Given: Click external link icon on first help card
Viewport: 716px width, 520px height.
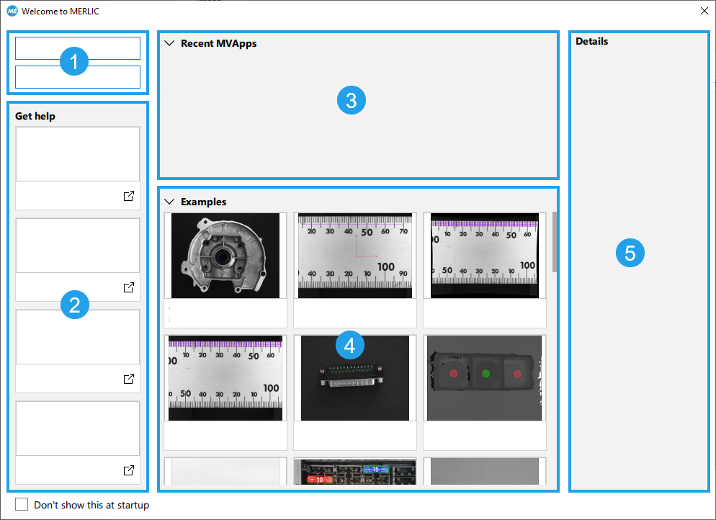Looking at the screenshot, I should pyautogui.click(x=129, y=196).
